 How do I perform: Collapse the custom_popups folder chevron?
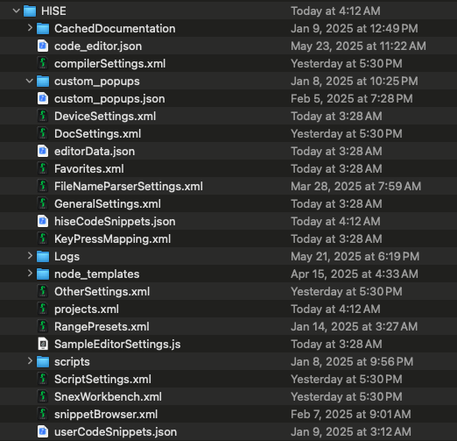[30, 81]
